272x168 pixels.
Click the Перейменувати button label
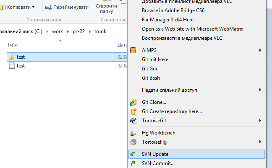[x=71, y=7]
